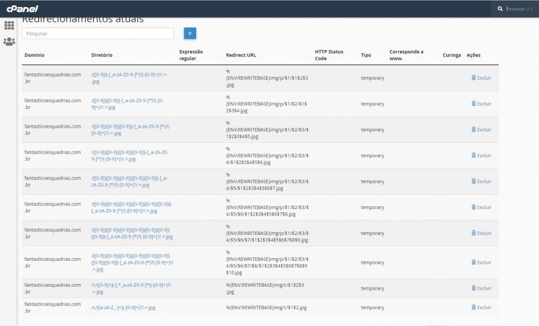This screenshot has width=539, height=326.
Task: Click the blue Ir button
Action: 190,33
